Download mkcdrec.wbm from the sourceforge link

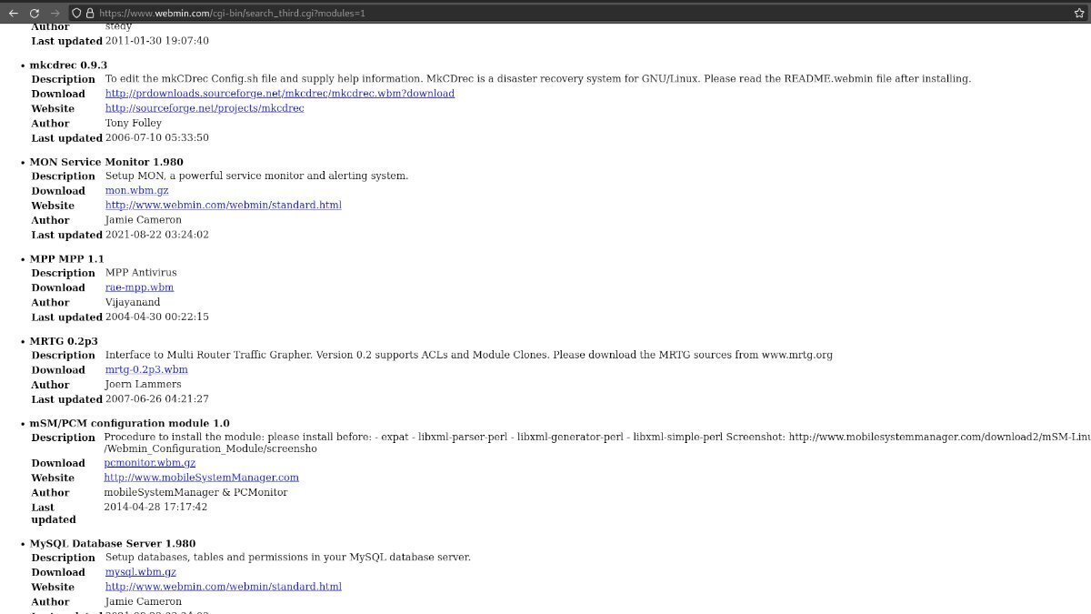click(279, 94)
